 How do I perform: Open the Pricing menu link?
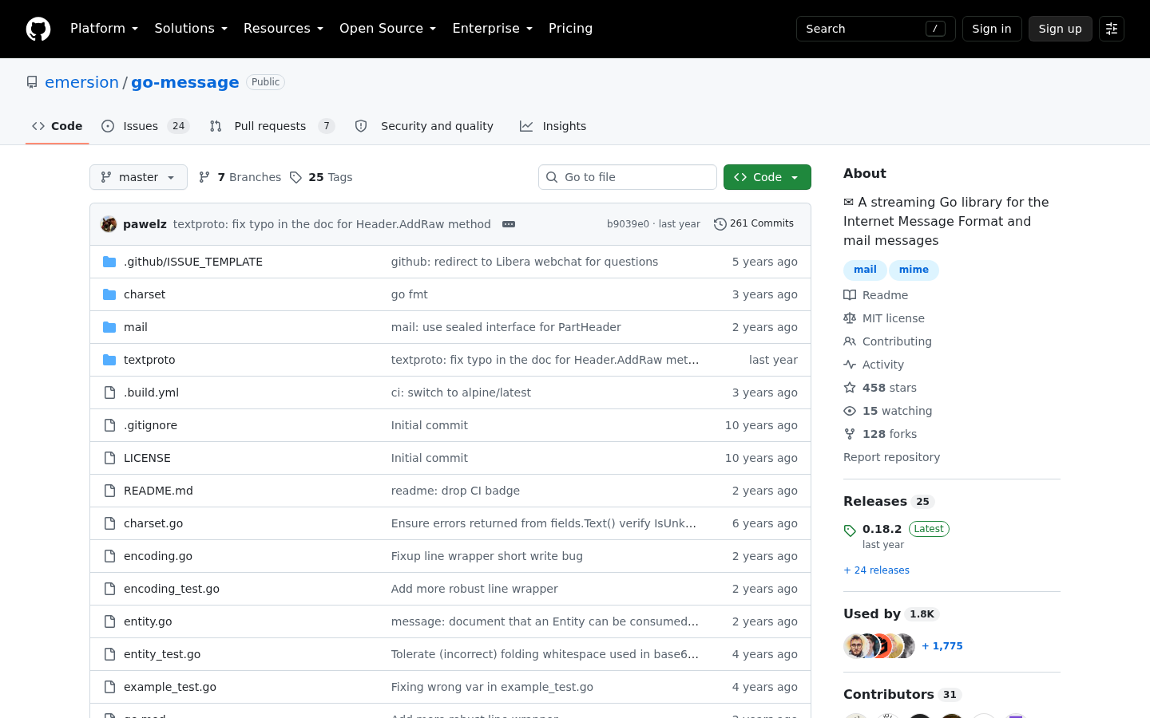click(570, 29)
